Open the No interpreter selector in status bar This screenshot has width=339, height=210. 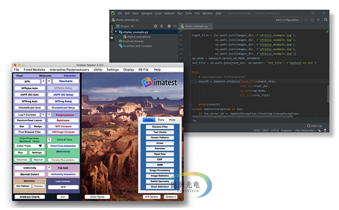pyautogui.click(x=305, y=130)
